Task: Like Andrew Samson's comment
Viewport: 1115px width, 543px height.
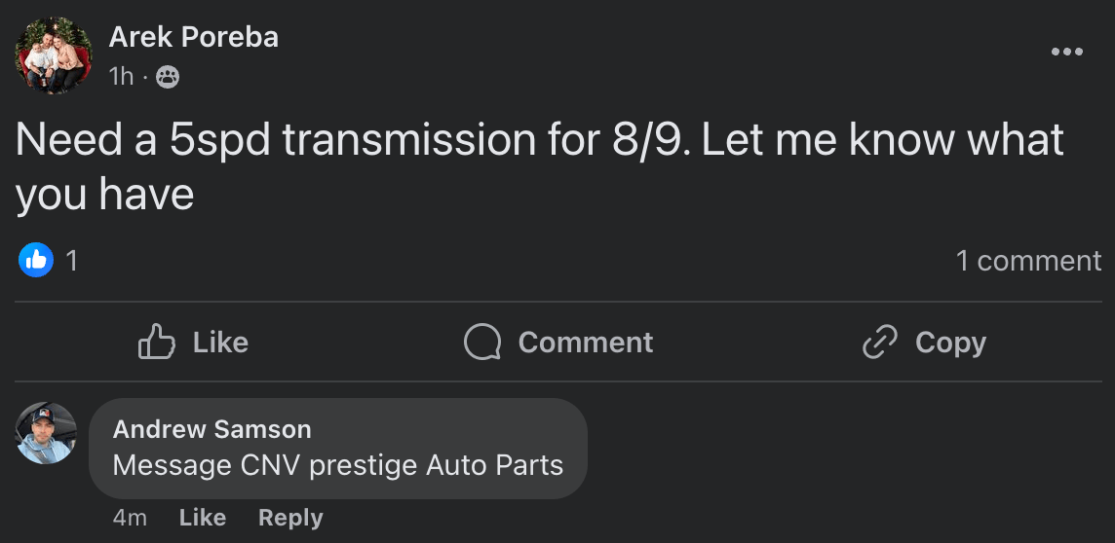Action: pyautogui.click(x=202, y=518)
